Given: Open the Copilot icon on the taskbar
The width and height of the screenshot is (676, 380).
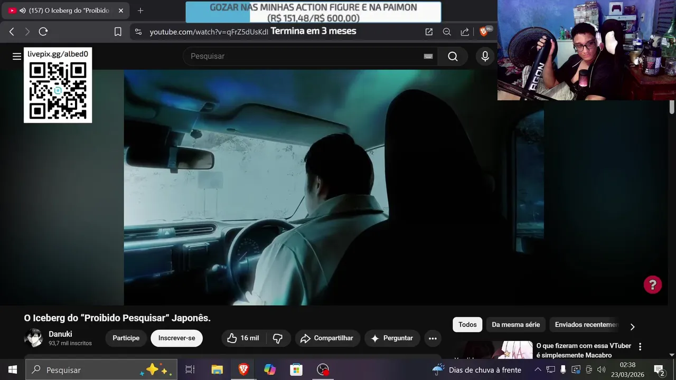Looking at the screenshot, I should (x=270, y=369).
